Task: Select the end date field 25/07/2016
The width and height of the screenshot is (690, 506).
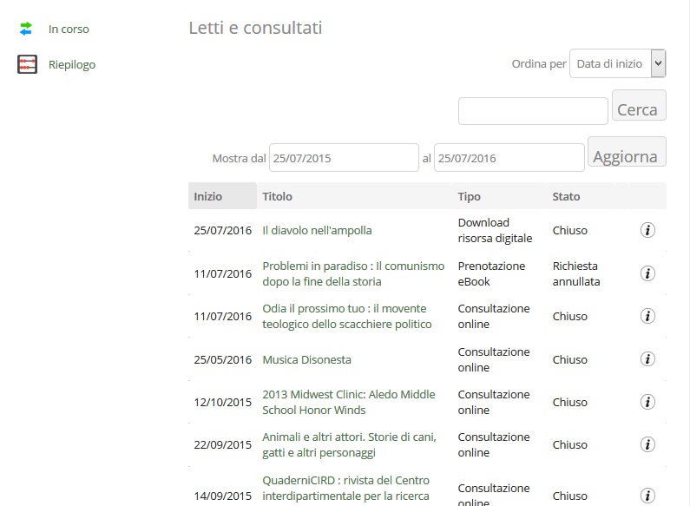Action: (509, 158)
